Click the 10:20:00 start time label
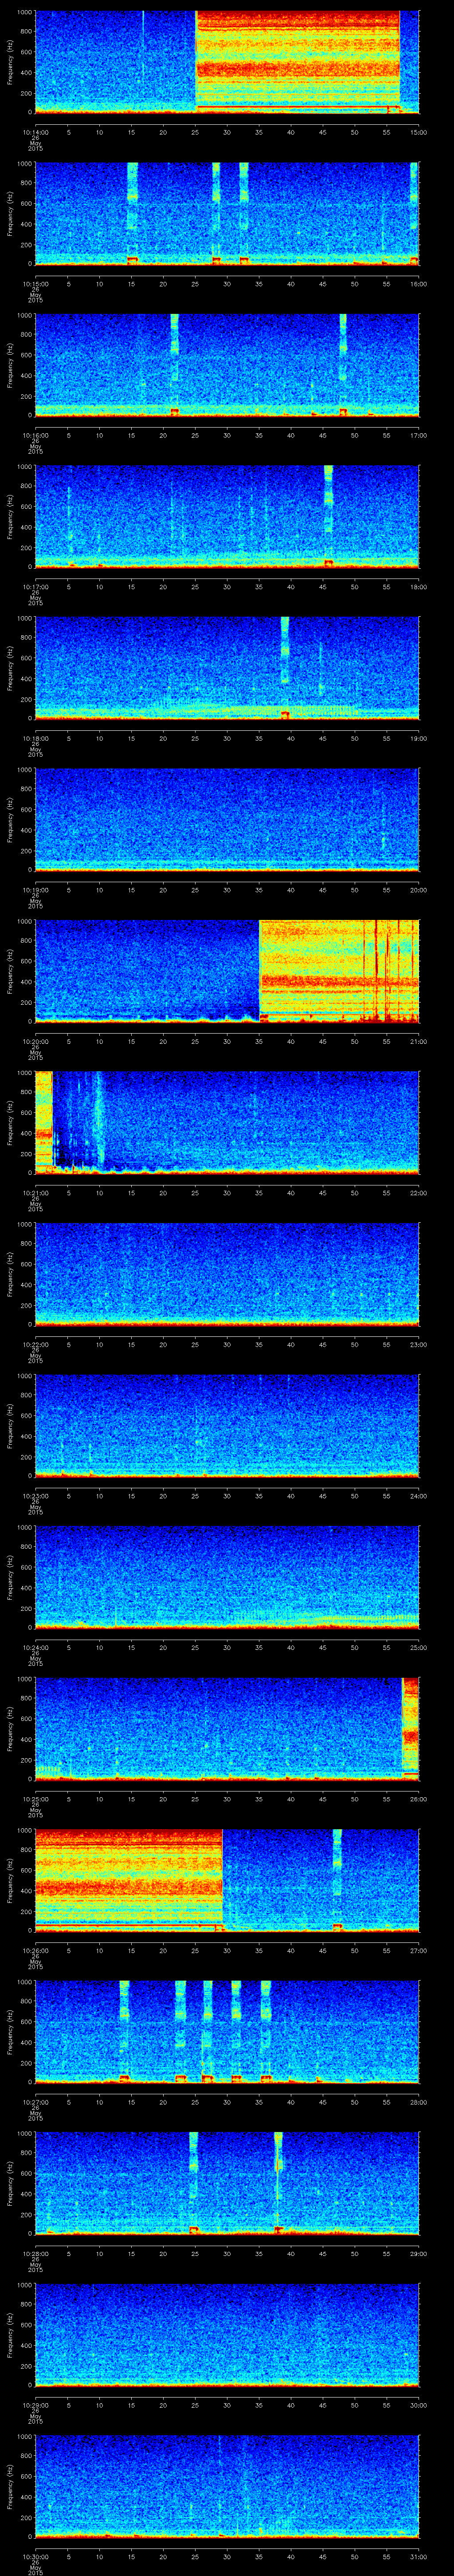 point(35,1041)
